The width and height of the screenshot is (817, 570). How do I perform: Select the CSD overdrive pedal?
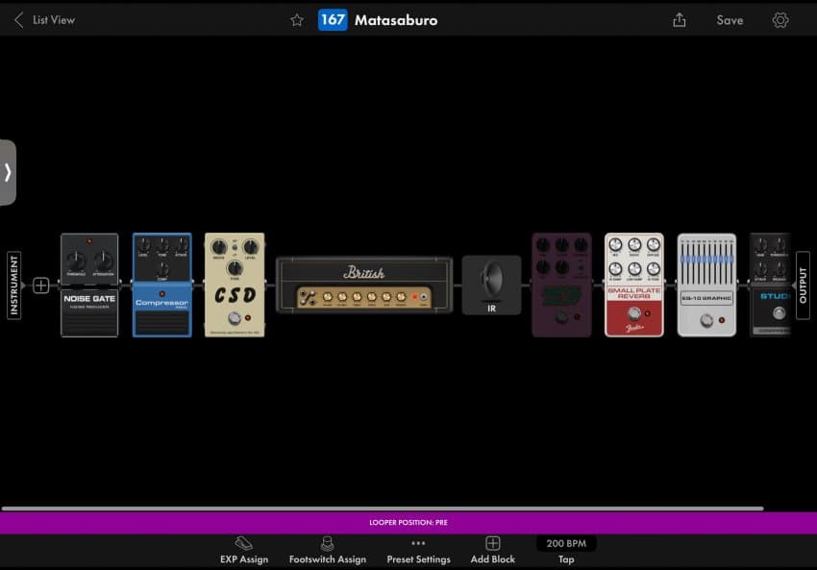pyautogui.click(x=235, y=285)
